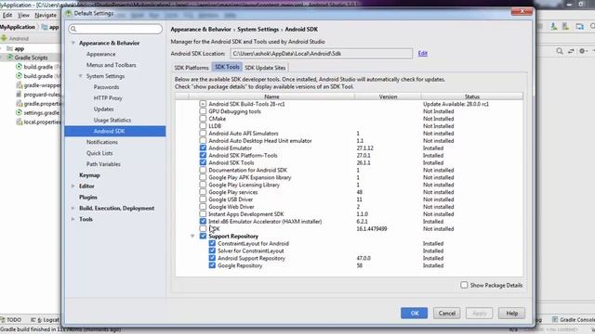
Task: Open the SDK Update Sites tab
Action: pos(265,68)
